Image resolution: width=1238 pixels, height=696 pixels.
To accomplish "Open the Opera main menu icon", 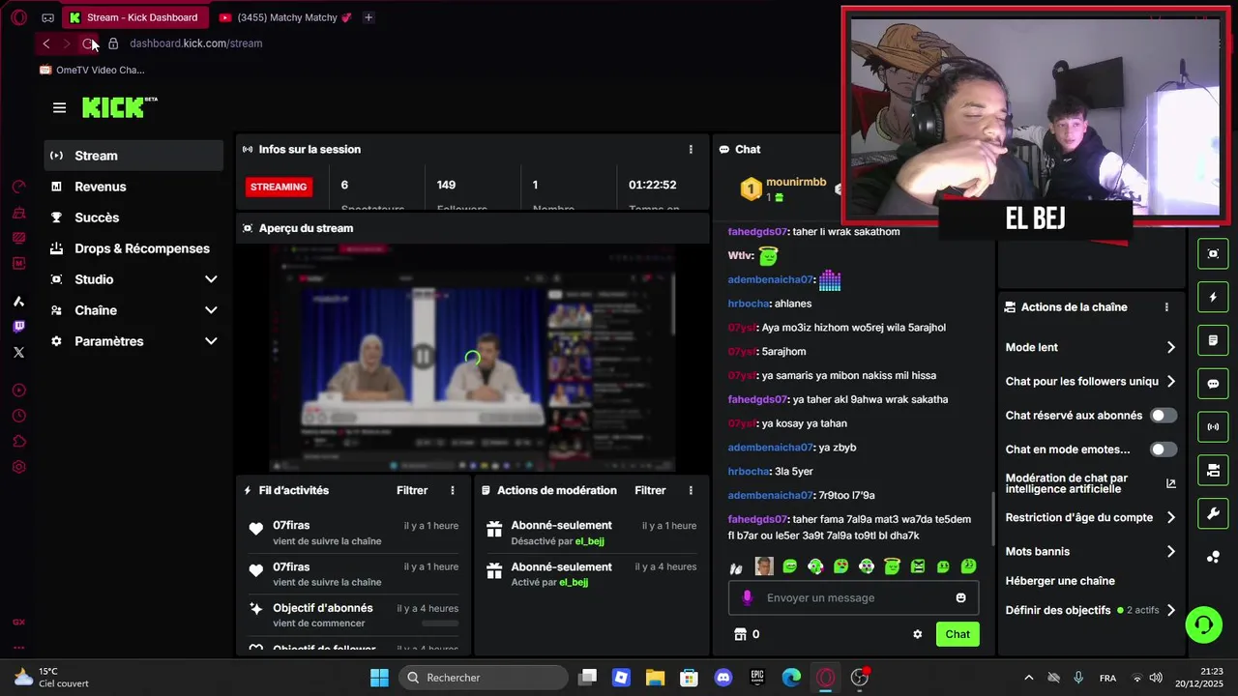I will (x=18, y=17).
